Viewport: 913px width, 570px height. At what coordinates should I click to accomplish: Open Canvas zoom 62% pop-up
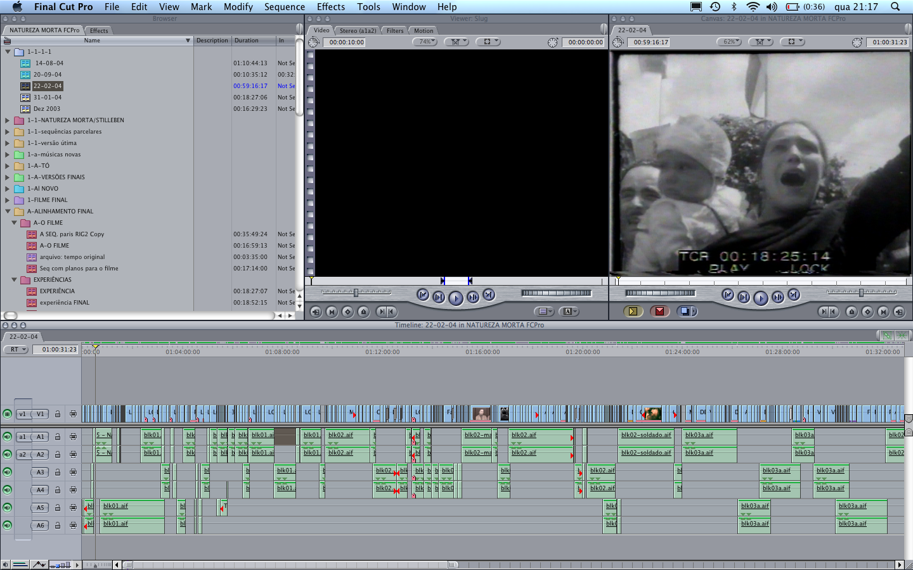click(x=730, y=42)
